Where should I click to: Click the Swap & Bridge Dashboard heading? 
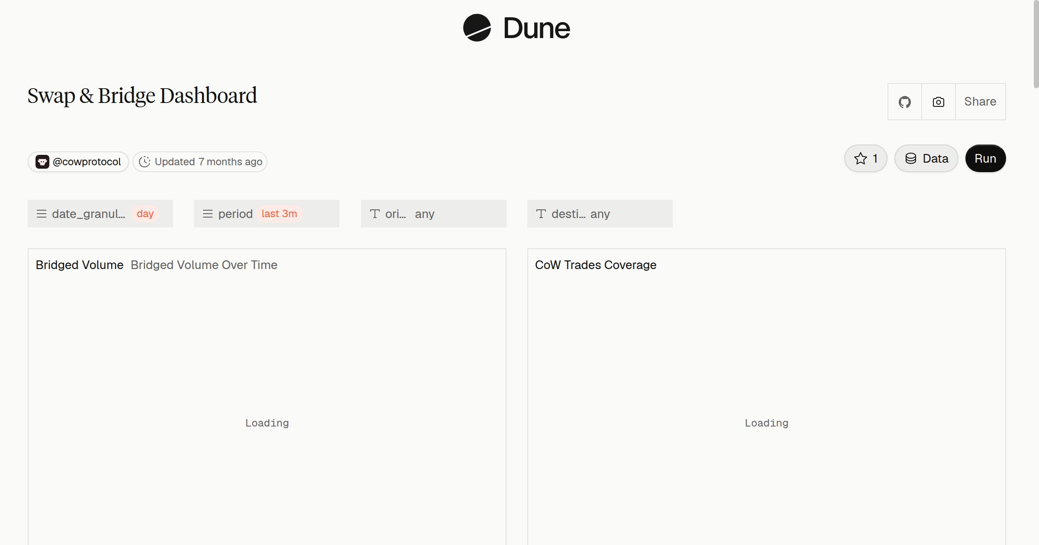(x=142, y=96)
